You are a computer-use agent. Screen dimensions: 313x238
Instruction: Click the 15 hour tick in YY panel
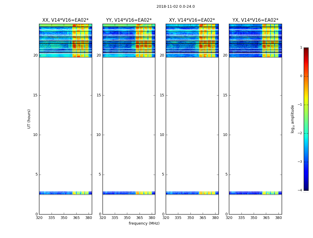[x=99, y=95]
